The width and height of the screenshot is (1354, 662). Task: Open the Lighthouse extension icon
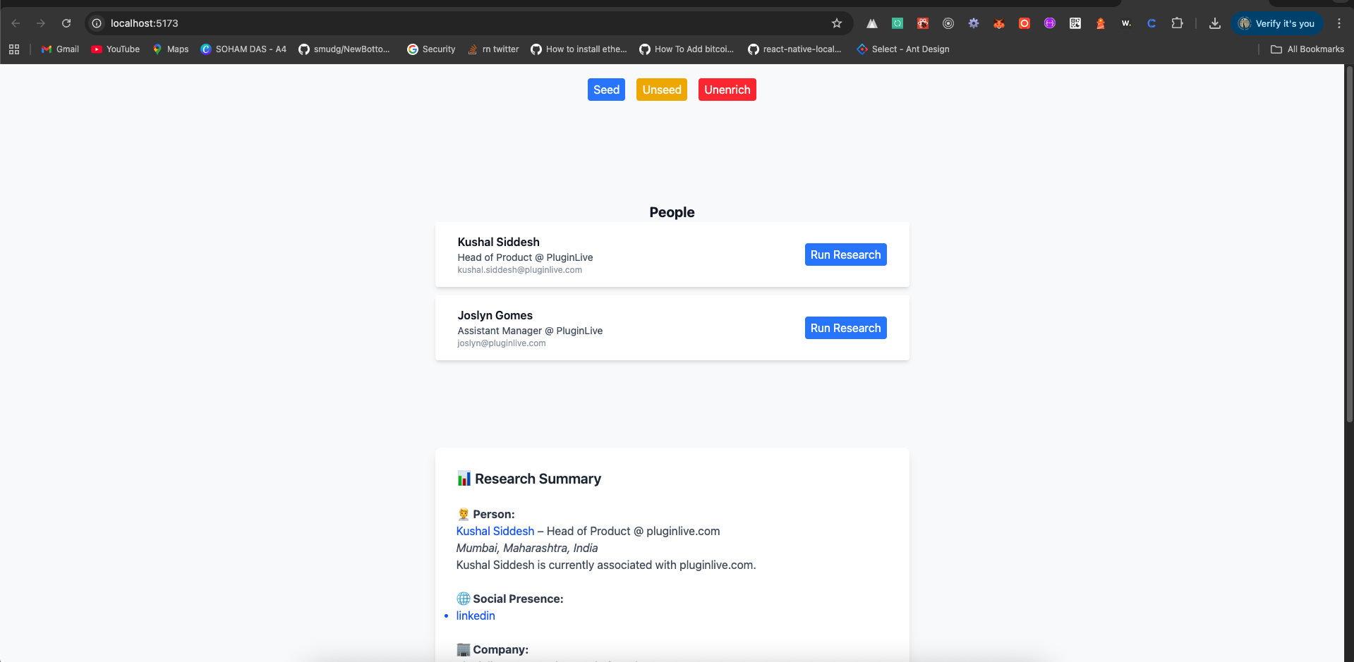click(x=1101, y=23)
